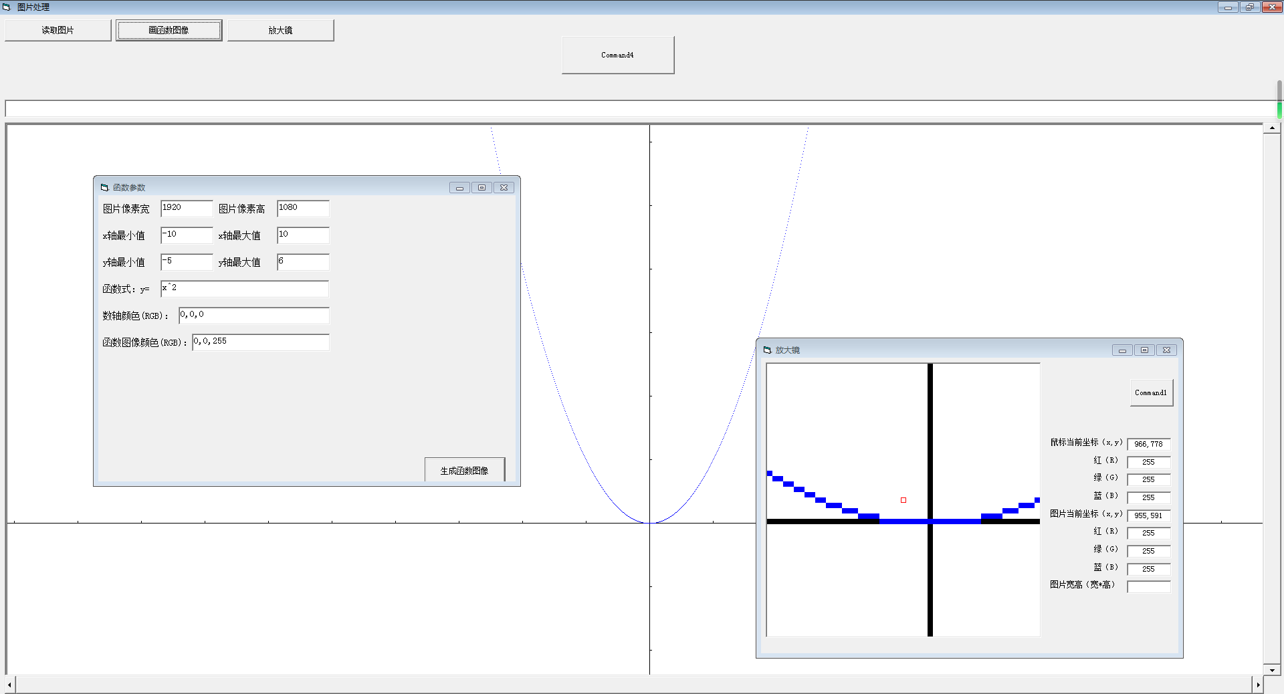Click the 函数图像颜色(RGB) field showing 0,0,255

point(261,342)
